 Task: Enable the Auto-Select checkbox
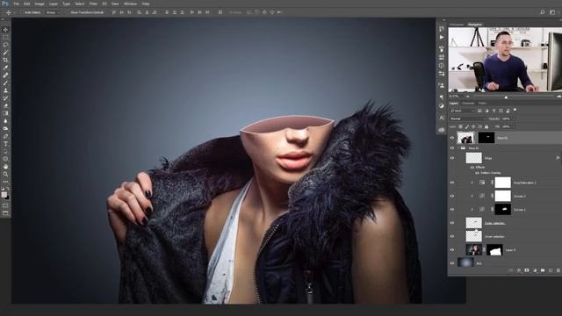(21, 12)
